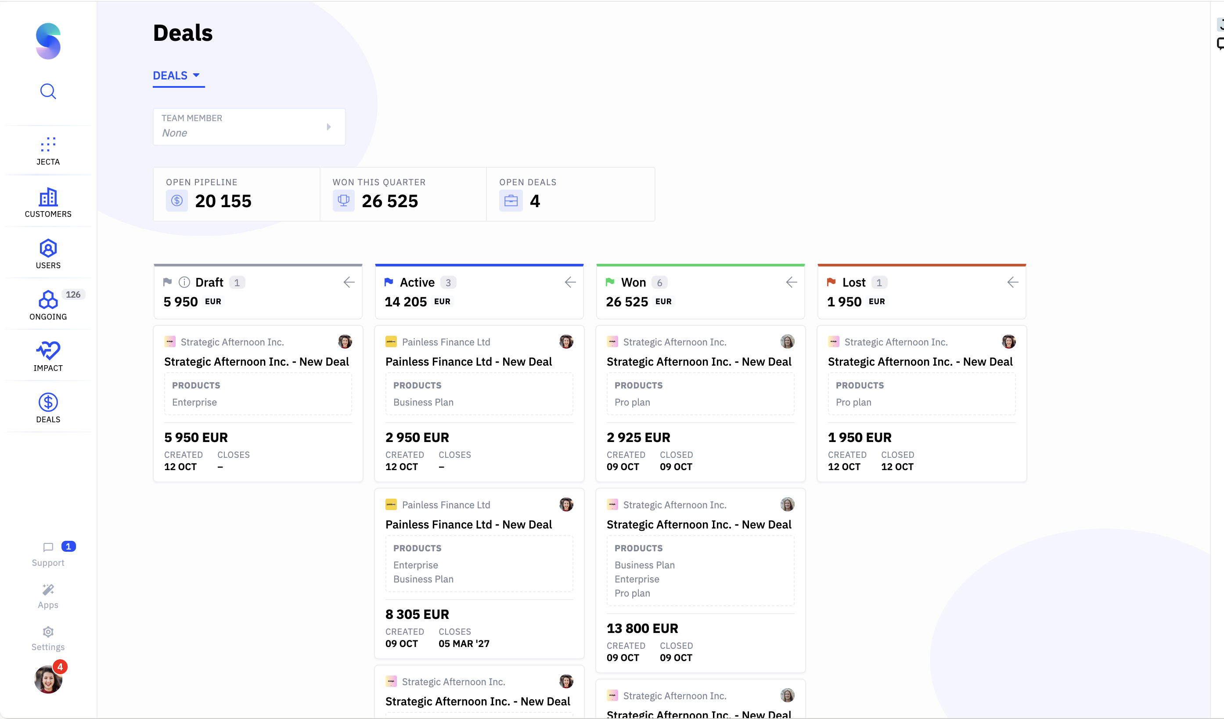Click the 05 MAR '27 closing date
The width and height of the screenshot is (1224, 719).
464,644
